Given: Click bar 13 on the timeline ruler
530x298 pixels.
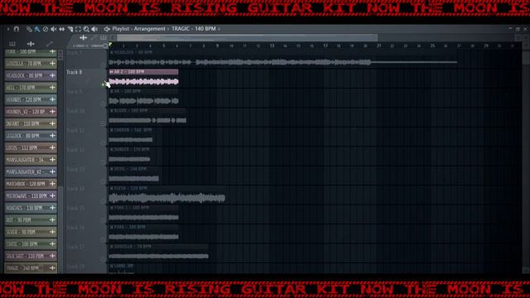Looking at the screenshot, I should click(x=272, y=46).
